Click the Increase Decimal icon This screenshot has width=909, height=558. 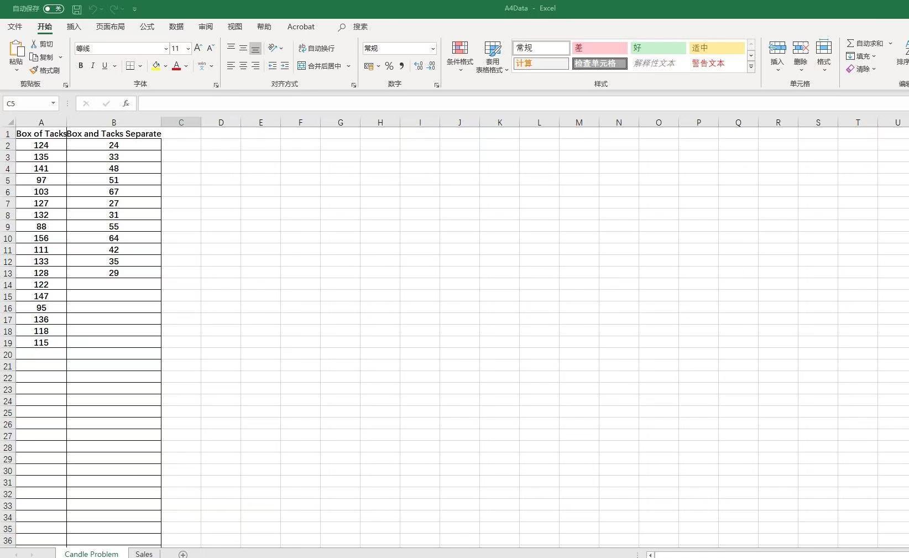pyautogui.click(x=418, y=66)
